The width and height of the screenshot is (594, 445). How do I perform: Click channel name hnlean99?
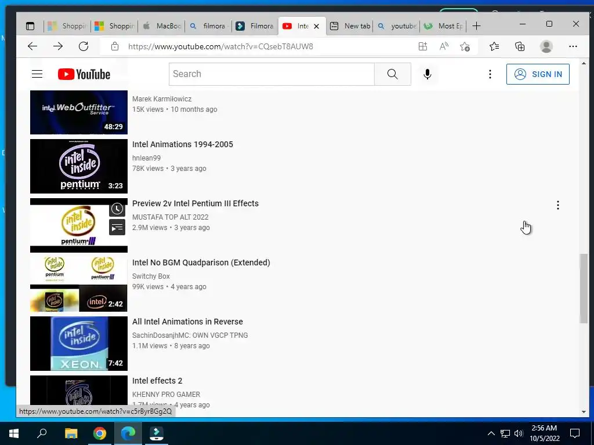[x=146, y=158]
